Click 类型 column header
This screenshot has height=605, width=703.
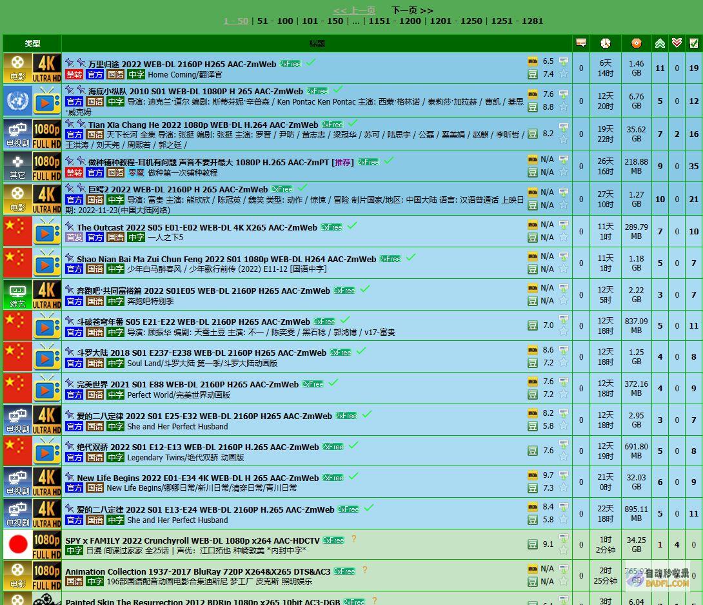pyautogui.click(x=32, y=43)
